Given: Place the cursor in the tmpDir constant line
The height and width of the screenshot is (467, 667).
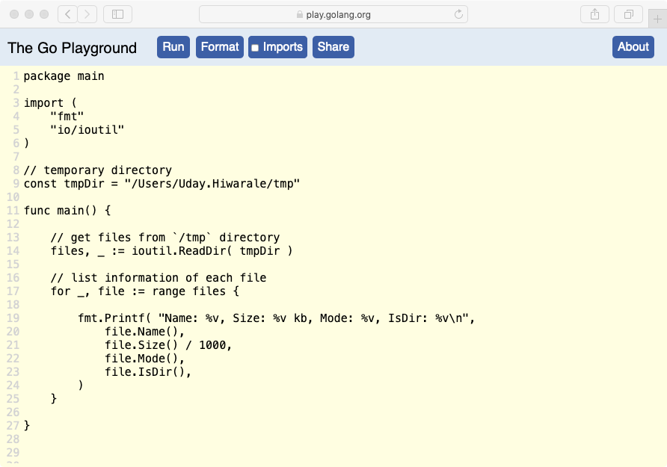Looking at the screenshot, I should coord(162,184).
